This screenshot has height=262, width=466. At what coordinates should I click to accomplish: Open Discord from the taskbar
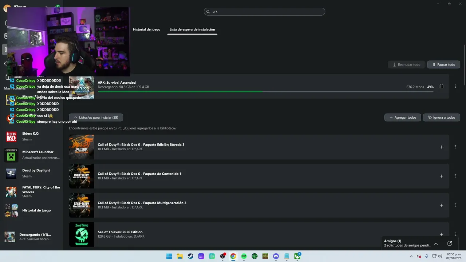point(276,256)
